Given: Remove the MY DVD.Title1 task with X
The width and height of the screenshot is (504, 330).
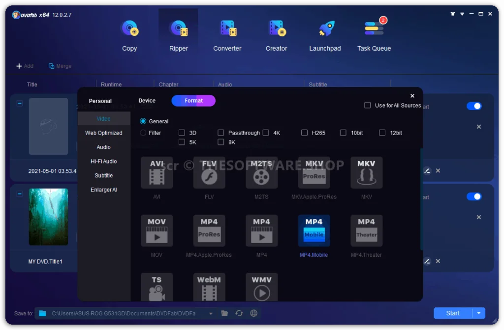Looking at the screenshot, I should pyautogui.click(x=438, y=261).
